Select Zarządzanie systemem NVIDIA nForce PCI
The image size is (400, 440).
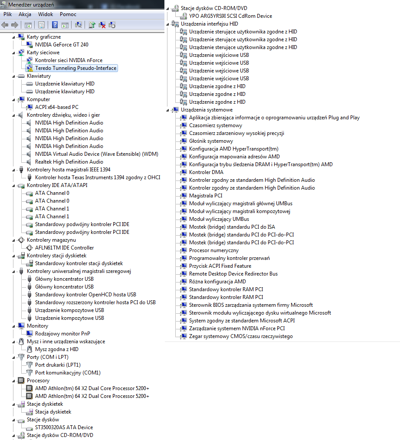tap(237, 328)
